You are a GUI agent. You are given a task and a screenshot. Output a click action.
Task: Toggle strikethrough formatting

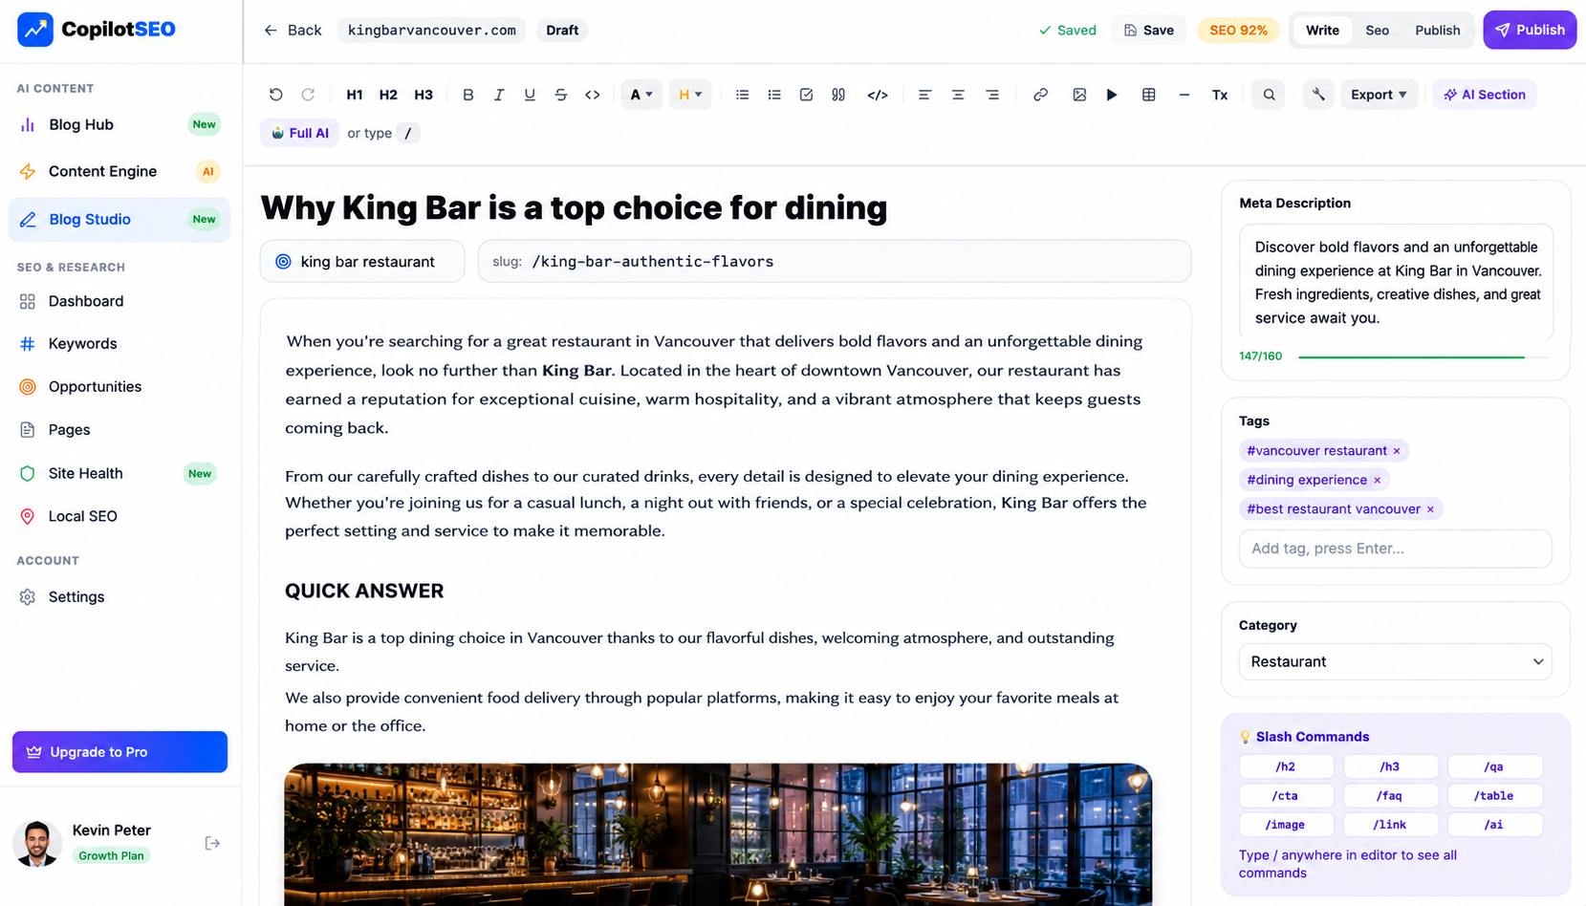(x=561, y=95)
